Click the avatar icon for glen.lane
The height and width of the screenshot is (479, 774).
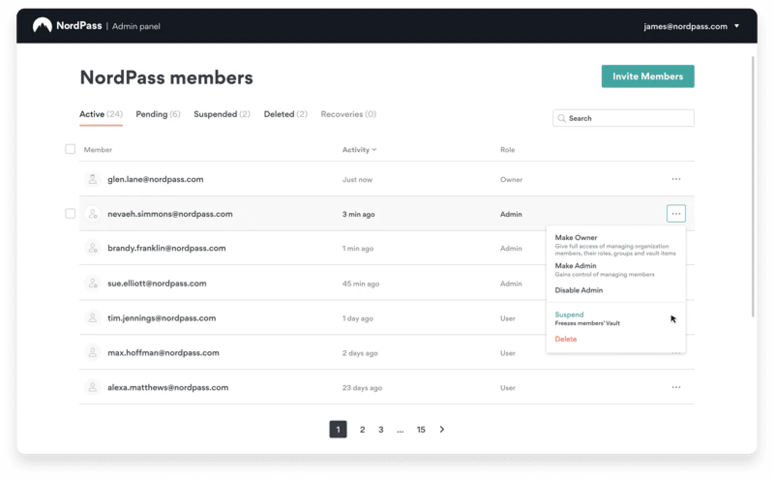tap(92, 180)
